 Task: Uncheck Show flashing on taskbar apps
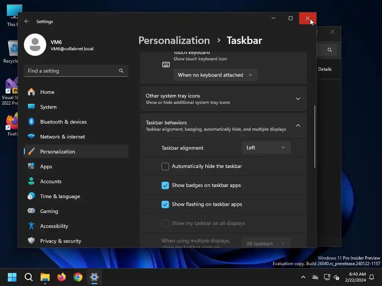click(165, 204)
